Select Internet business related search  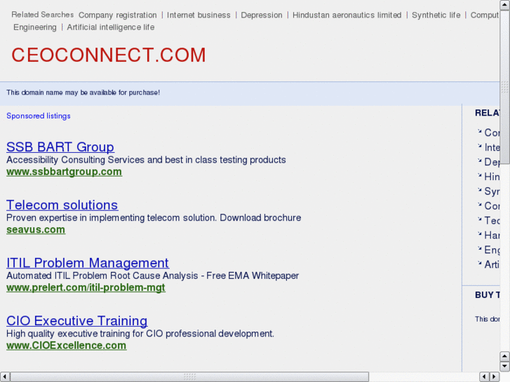pyautogui.click(x=199, y=15)
